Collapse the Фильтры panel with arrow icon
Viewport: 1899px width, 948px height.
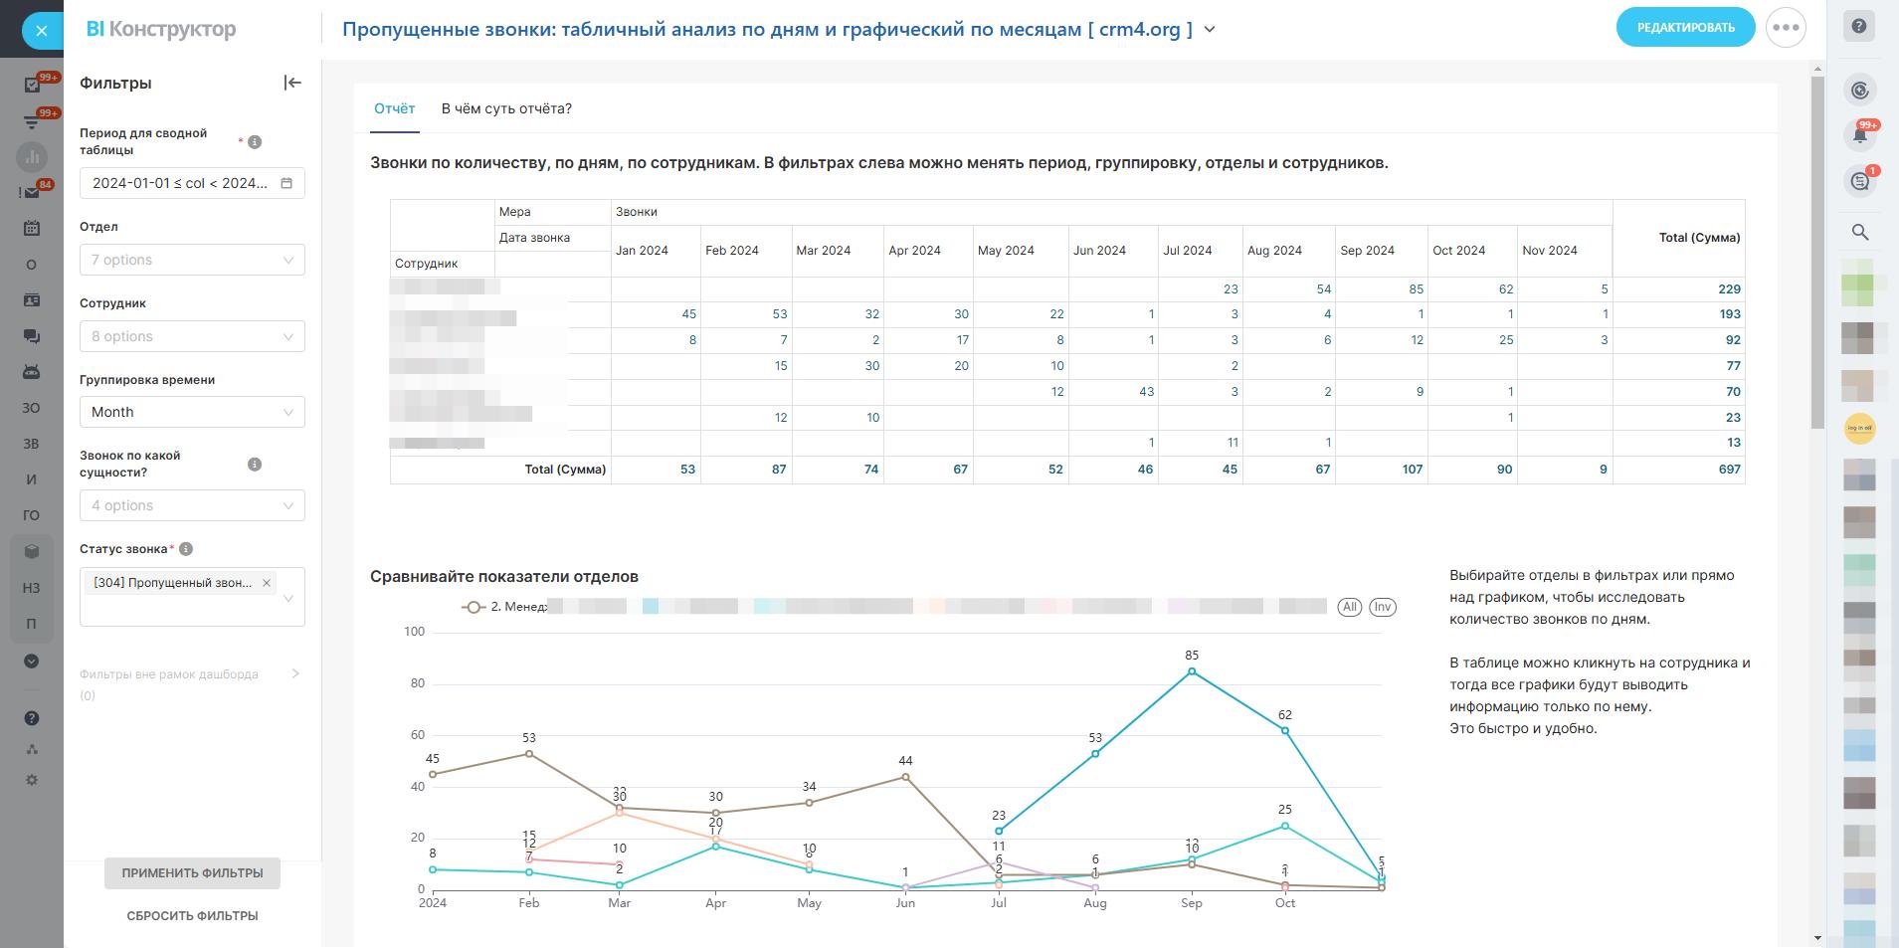(x=292, y=83)
